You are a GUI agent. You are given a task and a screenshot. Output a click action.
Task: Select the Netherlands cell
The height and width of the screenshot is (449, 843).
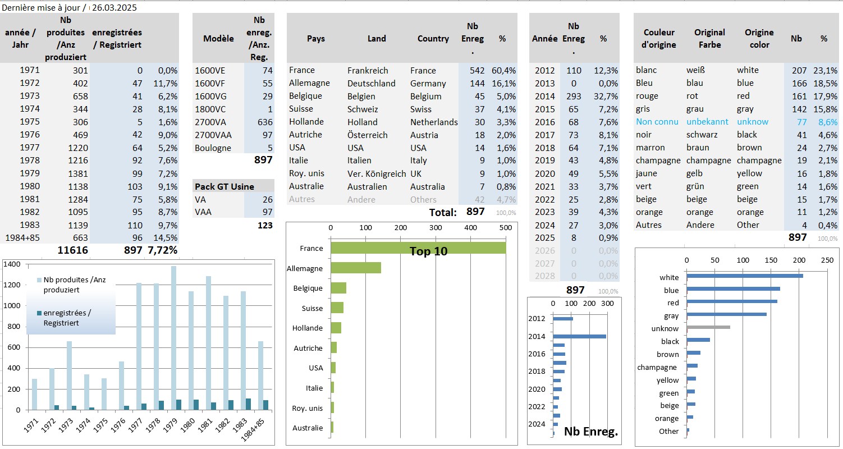(434, 122)
